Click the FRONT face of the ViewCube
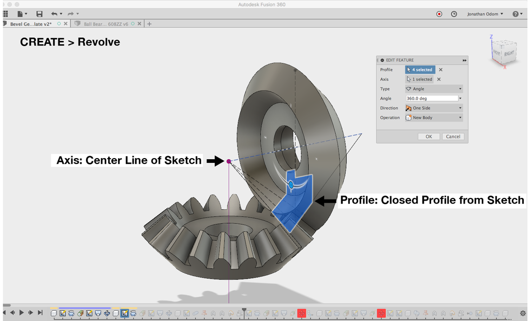The image size is (530, 321). pyautogui.click(x=496, y=53)
